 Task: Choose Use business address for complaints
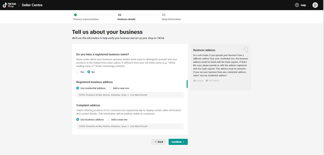pyautogui.click(x=78, y=120)
